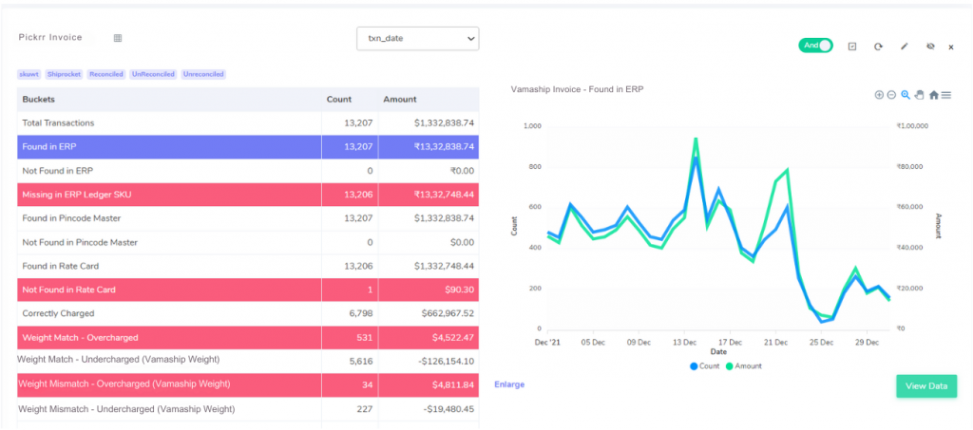Viewport: 973px width, 430px height.
Task: Reset chart zoom with the home icon
Action: (933, 95)
